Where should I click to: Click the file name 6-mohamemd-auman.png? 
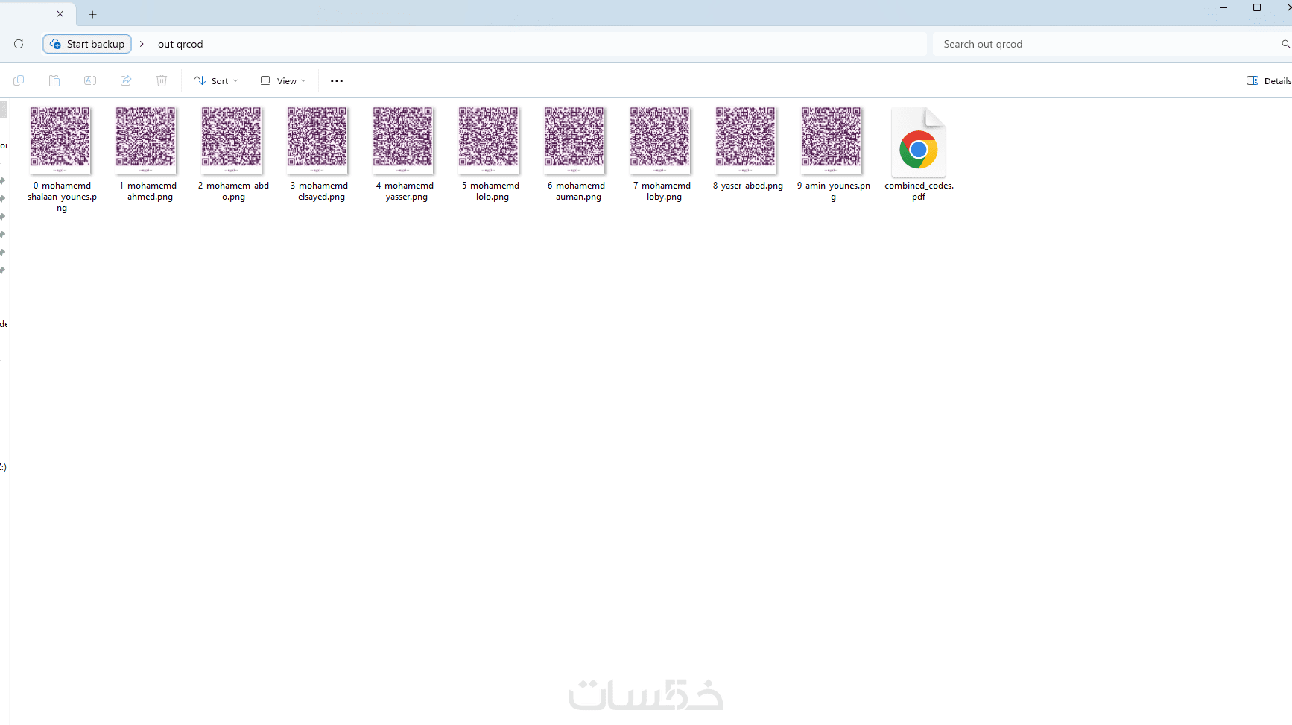576,191
